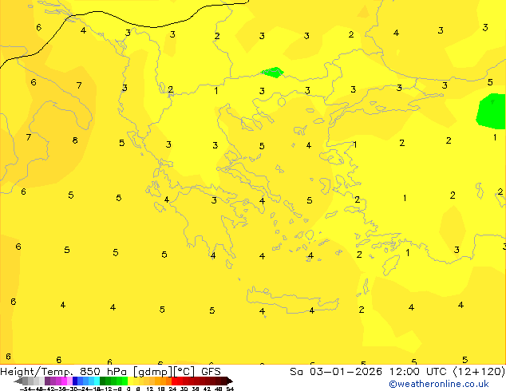Click the grey left arrow end of legend
This screenshot has width=506, height=391.
tap(18, 381)
